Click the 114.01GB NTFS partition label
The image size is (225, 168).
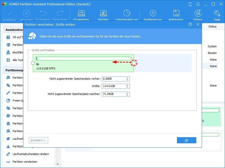click(x=46, y=68)
